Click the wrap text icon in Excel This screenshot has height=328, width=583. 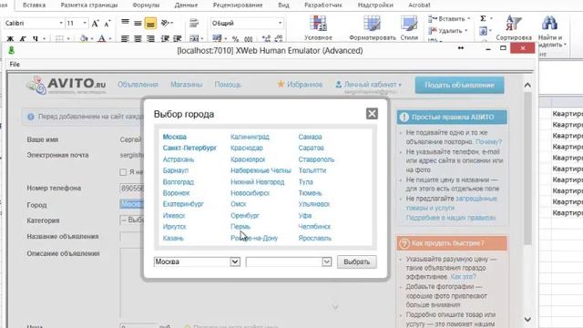(x=194, y=23)
